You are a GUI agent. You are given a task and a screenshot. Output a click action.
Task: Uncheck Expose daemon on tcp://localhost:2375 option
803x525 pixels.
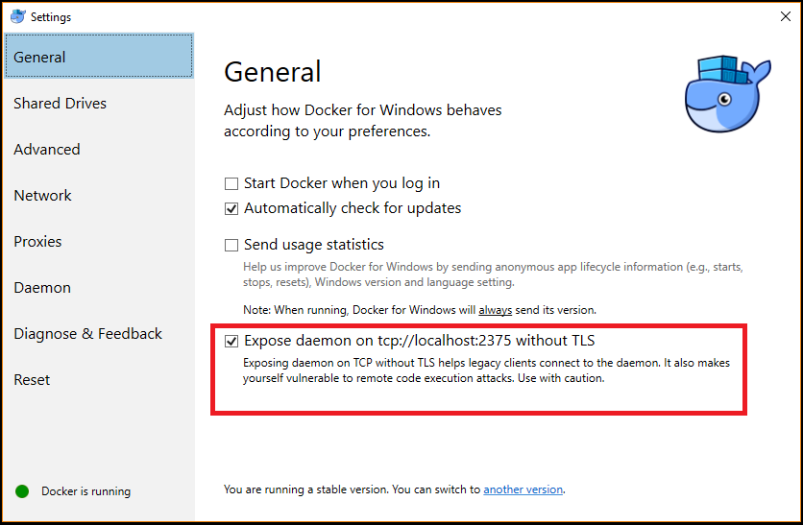click(x=231, y=341)
